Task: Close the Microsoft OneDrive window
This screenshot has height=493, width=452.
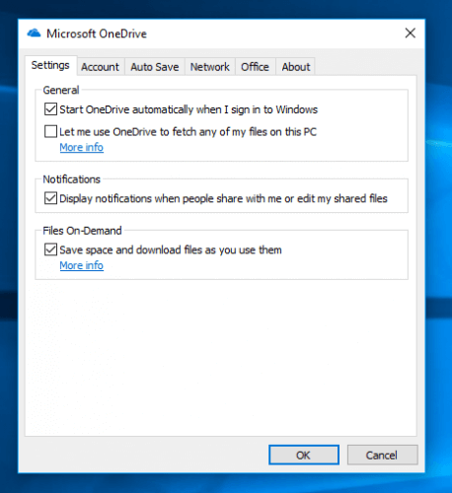Action: pos(411,33)
